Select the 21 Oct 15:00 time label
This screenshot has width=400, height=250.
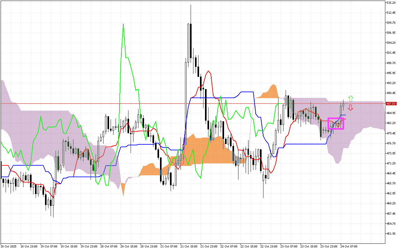189,246
